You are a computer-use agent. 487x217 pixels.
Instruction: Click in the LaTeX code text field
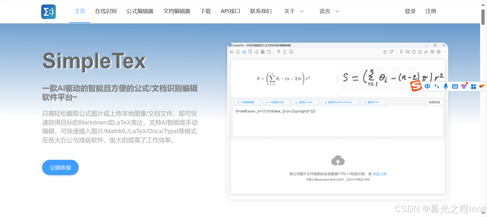point(338,121)
